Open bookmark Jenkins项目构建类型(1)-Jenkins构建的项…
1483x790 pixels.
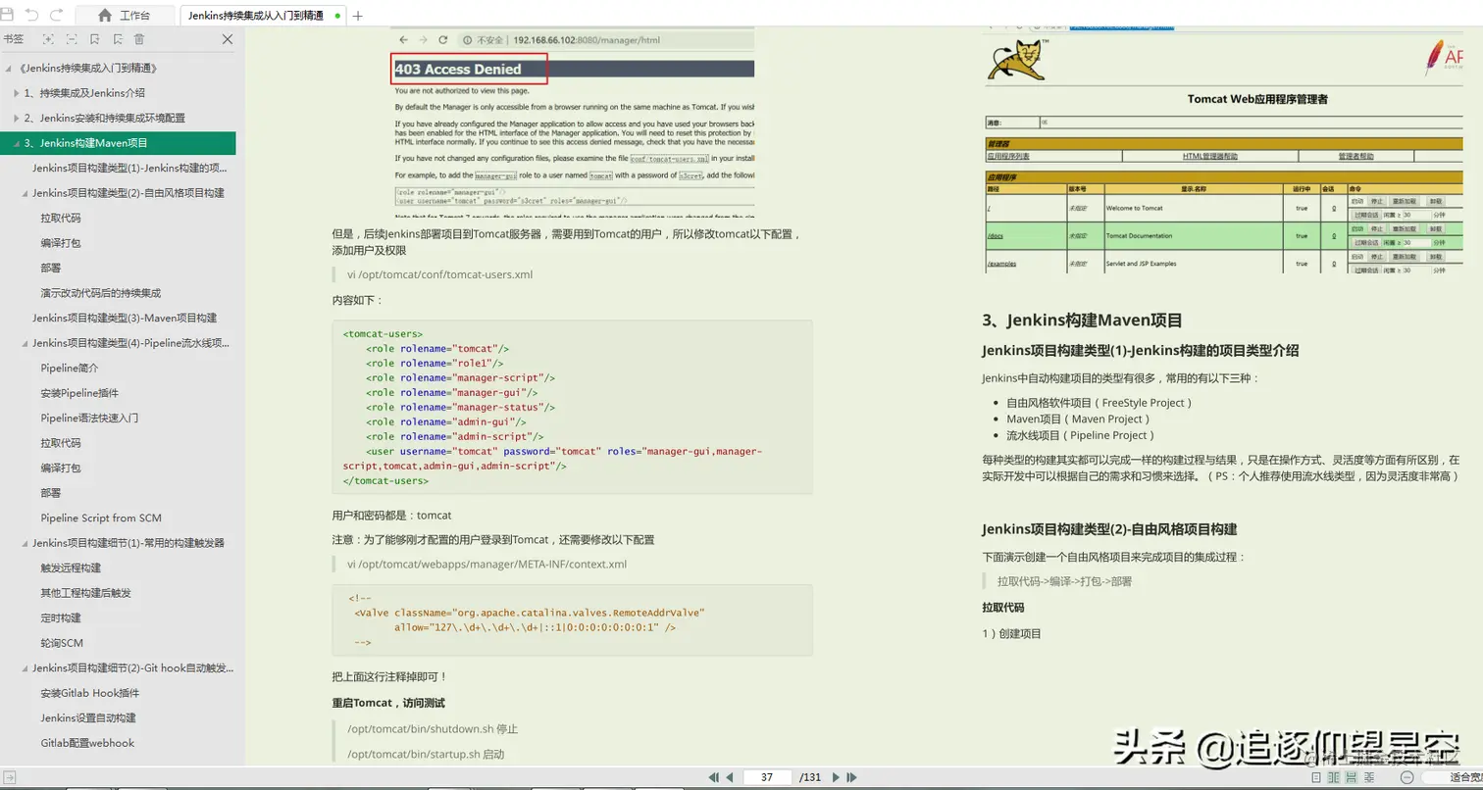tap(129, 168)
